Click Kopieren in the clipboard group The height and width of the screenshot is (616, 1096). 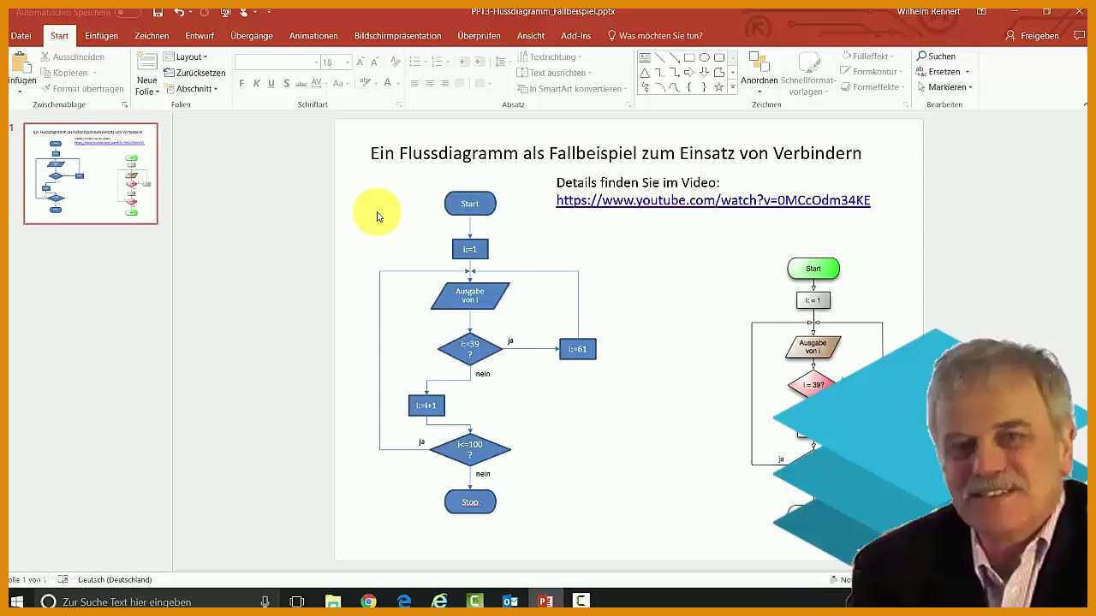tap(63, 73)
